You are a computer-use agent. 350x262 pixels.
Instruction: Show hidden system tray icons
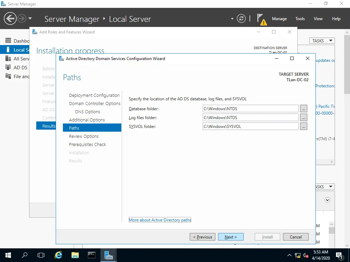click(289, 255)
